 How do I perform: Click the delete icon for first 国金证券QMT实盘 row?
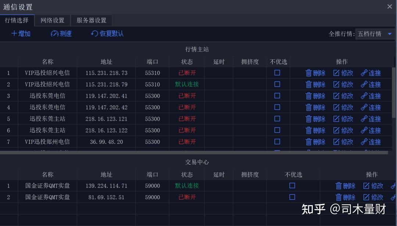[x=339, y=186]
